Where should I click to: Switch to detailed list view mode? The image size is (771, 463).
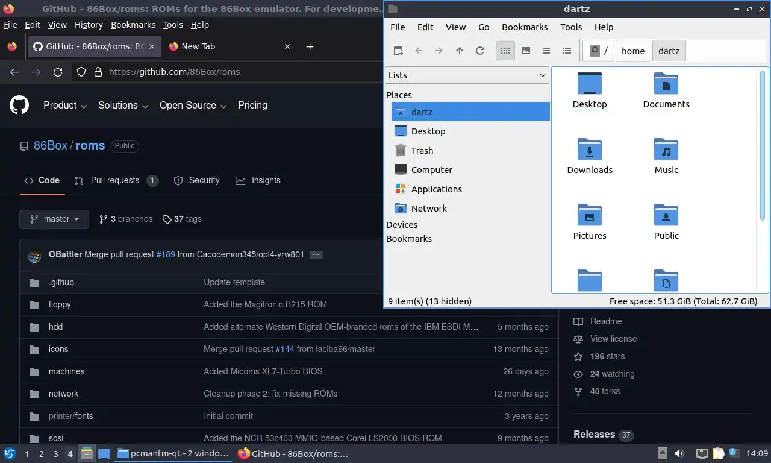coord(567,51)
